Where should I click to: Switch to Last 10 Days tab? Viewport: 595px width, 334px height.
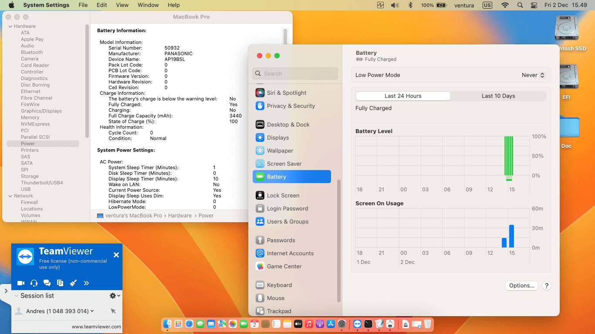(x=498, y=96)
